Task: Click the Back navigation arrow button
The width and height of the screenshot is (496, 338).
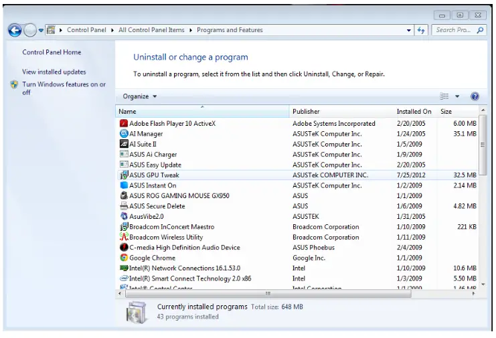Action: pyautogui.click(x=14, y=30)
